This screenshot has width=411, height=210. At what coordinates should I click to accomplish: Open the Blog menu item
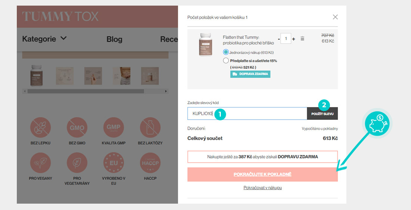click(x=114, y=39)
